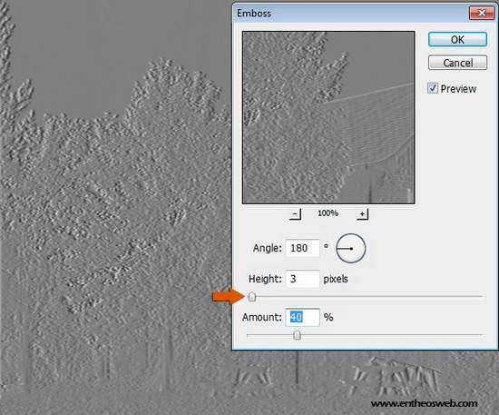The image size is (499, 415).
Task: Click the Angle direction dial
Action: (x=351, y=248)
